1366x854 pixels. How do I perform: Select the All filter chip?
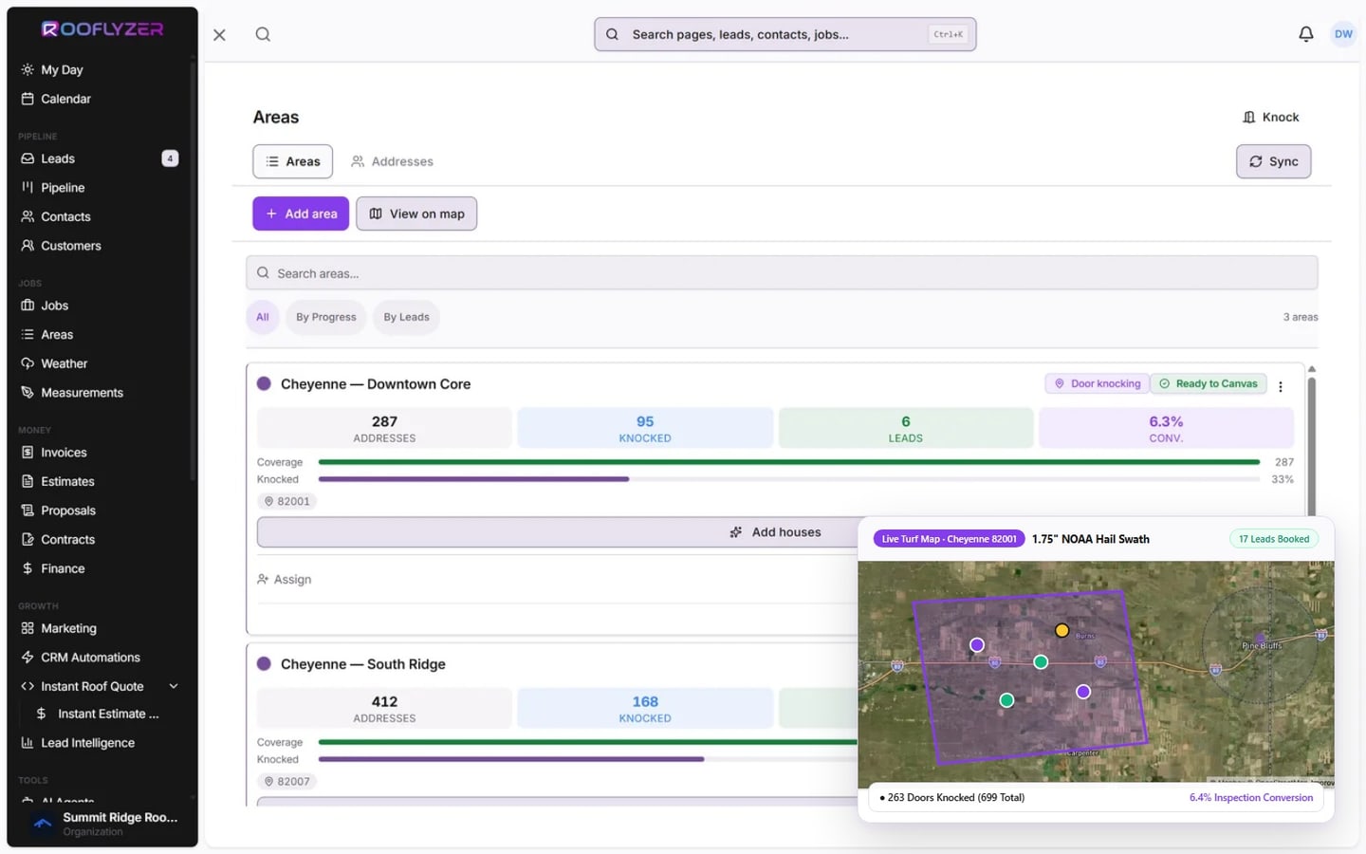point(263,317)
